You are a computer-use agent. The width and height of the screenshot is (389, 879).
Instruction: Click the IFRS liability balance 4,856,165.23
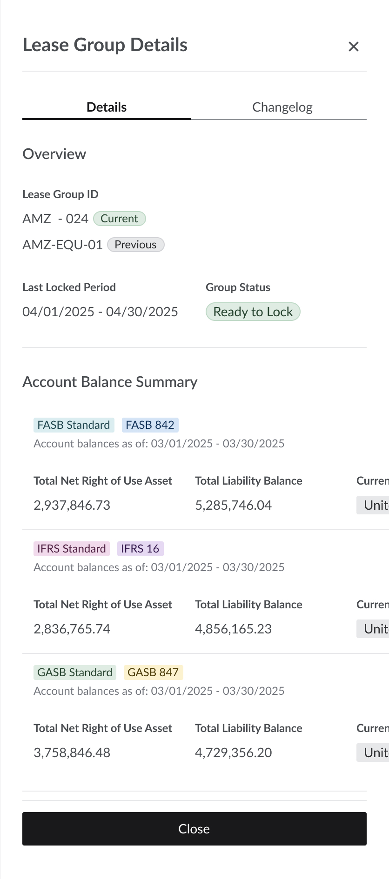[x=234, y=629]
